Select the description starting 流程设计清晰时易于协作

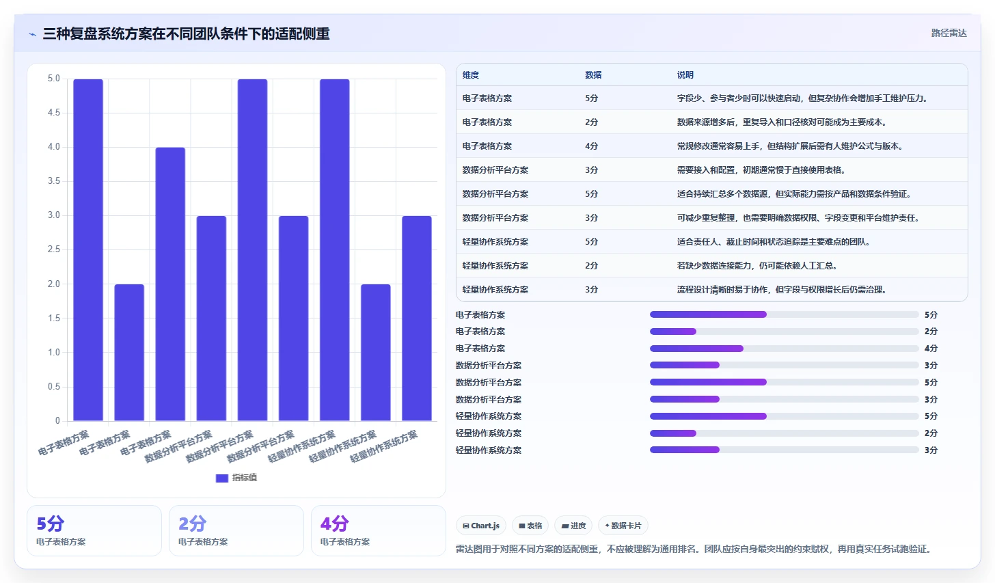pos(782,290)
